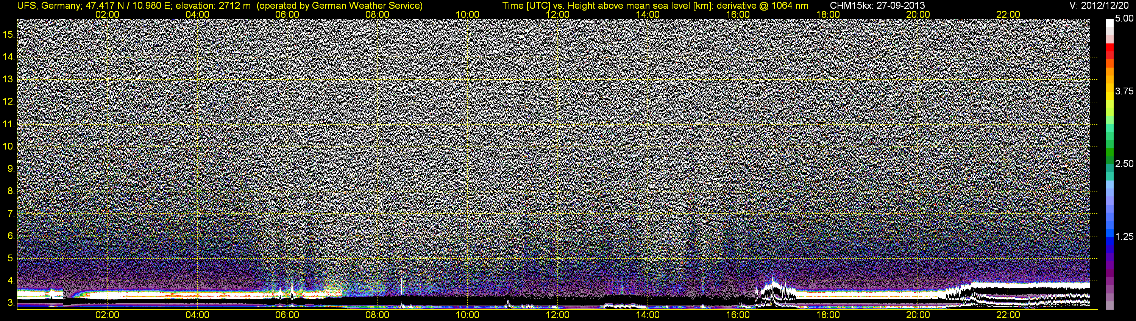The width and height of the screenshot is (1136, 321).
Task: Click the height axis label 13
Action: (x=9, y=79)
